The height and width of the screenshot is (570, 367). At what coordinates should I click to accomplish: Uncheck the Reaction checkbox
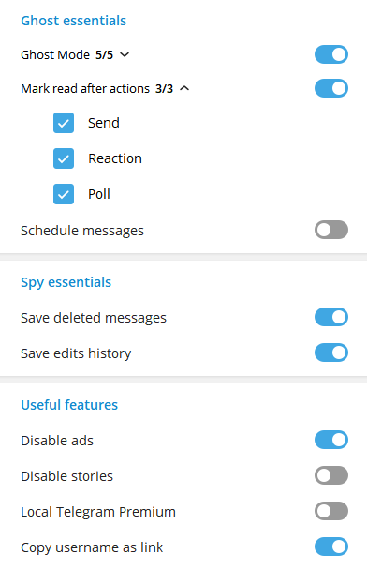pyautogui.click(x=64, y=158)
